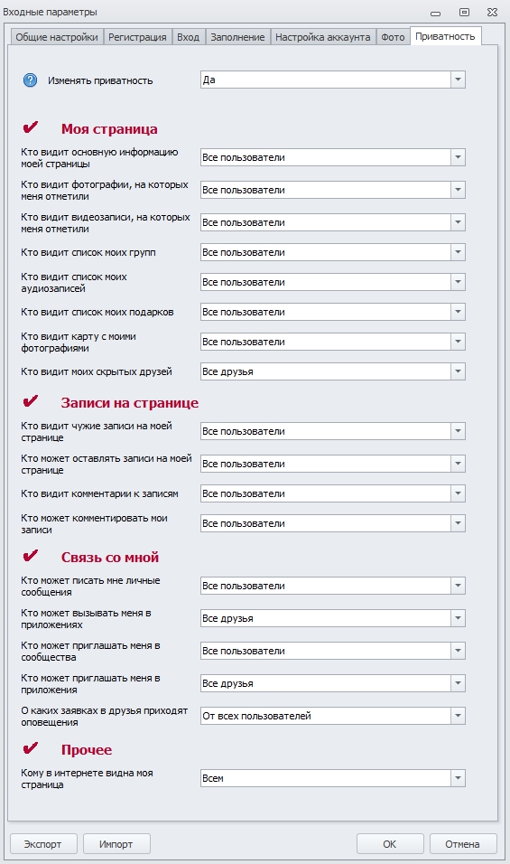The image size is (510, 864).
Task: Click the red checkmark beside Записи на странице
Action: [31, 401]
